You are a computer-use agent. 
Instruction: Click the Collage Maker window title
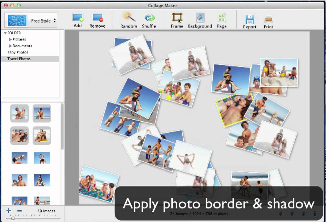[x=163, y=5]
